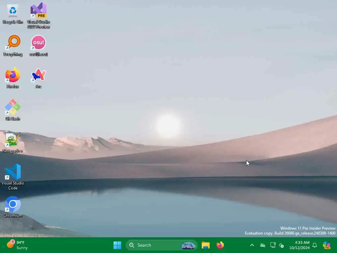Open the clock showing 4:33 AM
This screenshot has height=253, width=337.
tap(299, 245)
